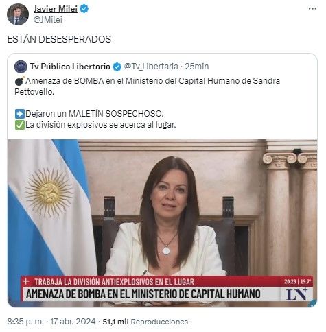Click the Javier Milei display name link
This screenshot has height=332, width=326.
56,9
